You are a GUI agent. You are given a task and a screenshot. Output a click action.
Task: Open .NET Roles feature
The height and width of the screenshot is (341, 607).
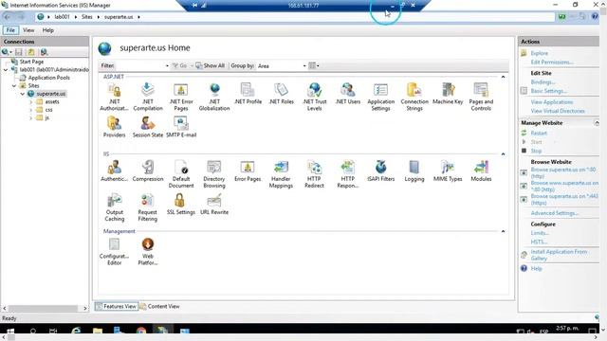[281, 94]
